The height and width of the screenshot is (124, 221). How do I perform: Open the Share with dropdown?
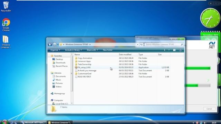92,50
